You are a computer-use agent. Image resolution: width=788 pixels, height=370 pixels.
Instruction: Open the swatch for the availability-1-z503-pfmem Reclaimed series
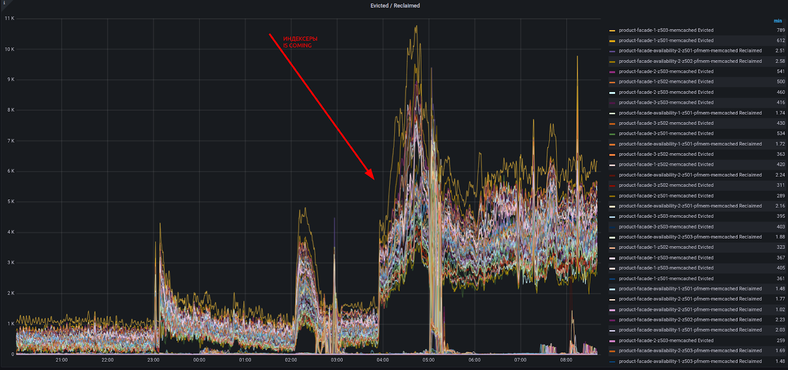tap(612, 362)
